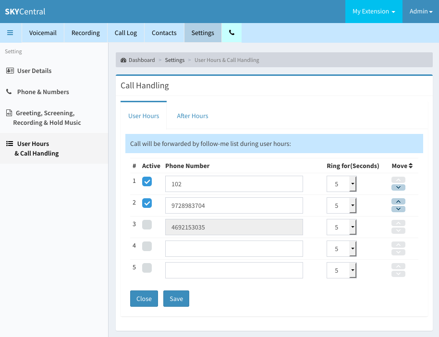Click the phone dialer icon tab
This screenshot has height=337, width=439.
[232, 33]
